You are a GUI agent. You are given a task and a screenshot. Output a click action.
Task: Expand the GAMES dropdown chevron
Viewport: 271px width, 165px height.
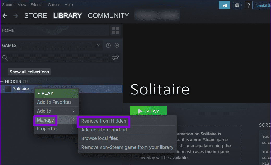click(x=99, y=45)
